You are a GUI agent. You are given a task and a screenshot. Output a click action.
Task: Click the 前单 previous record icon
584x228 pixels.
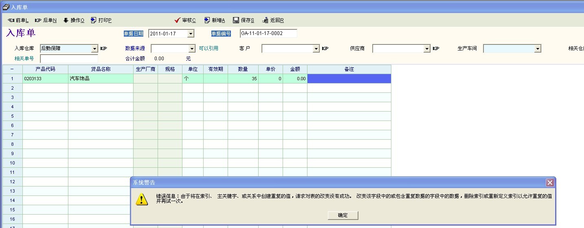pos(11,20)
